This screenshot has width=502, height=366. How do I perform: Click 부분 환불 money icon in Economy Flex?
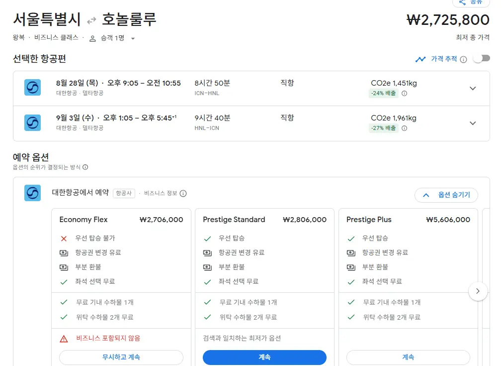pos(64,267)
